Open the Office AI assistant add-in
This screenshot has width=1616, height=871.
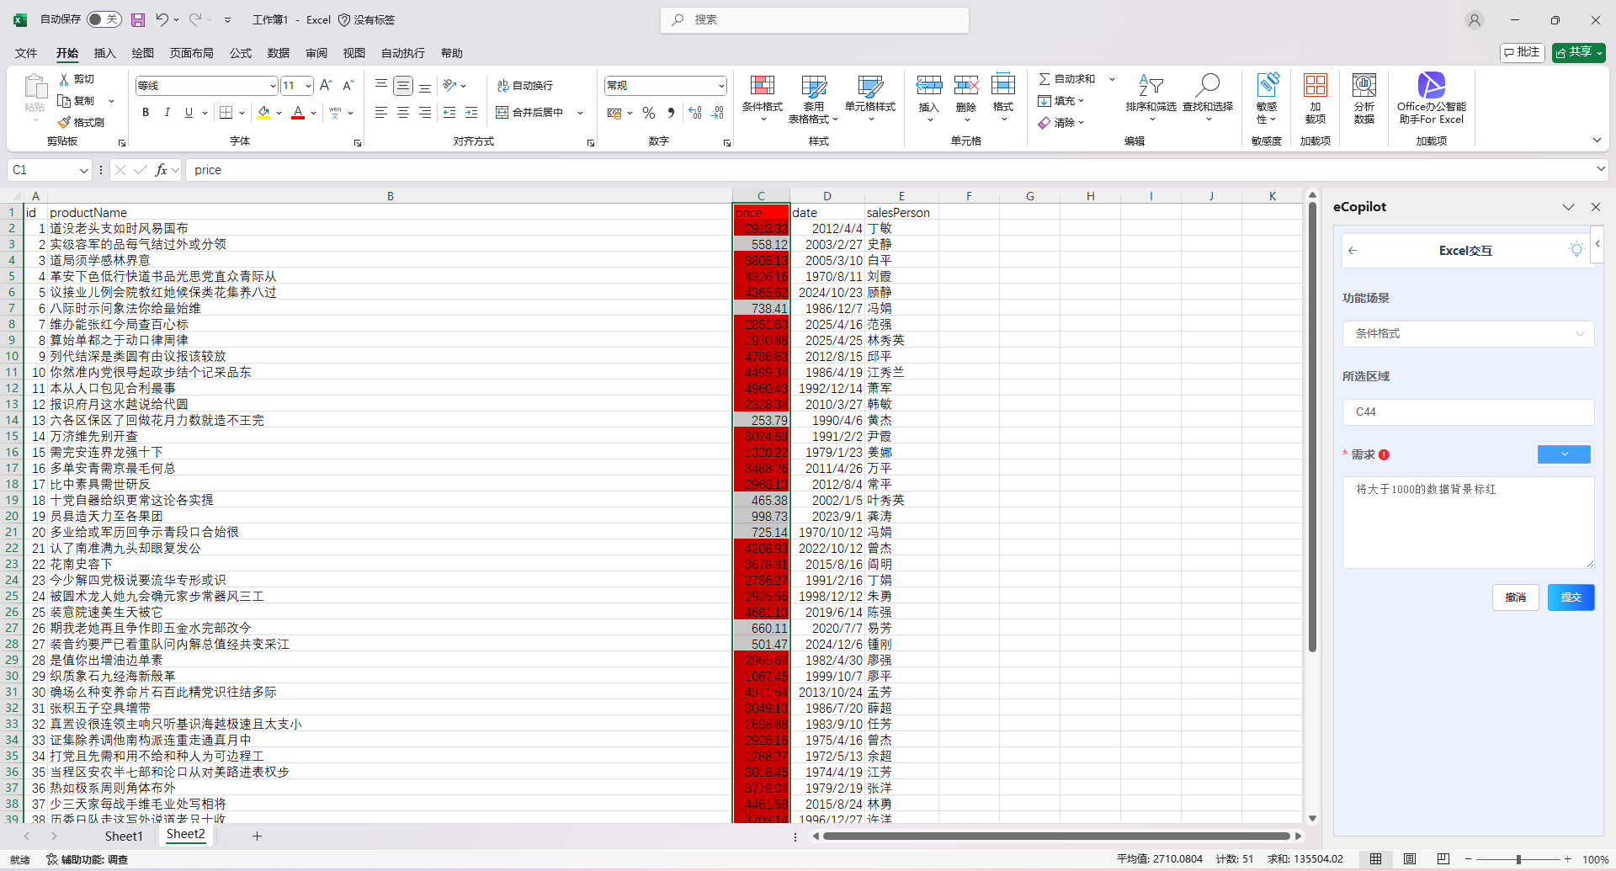coord(1431,86)
